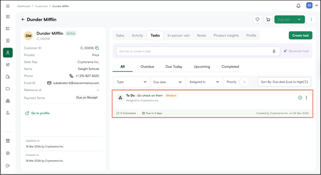Open the Priority filter dropdown
This screenshot has width=321, height=175.
231,82
